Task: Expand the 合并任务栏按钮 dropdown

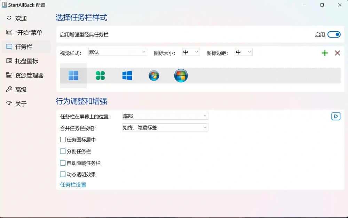Action: coord(165,127)
